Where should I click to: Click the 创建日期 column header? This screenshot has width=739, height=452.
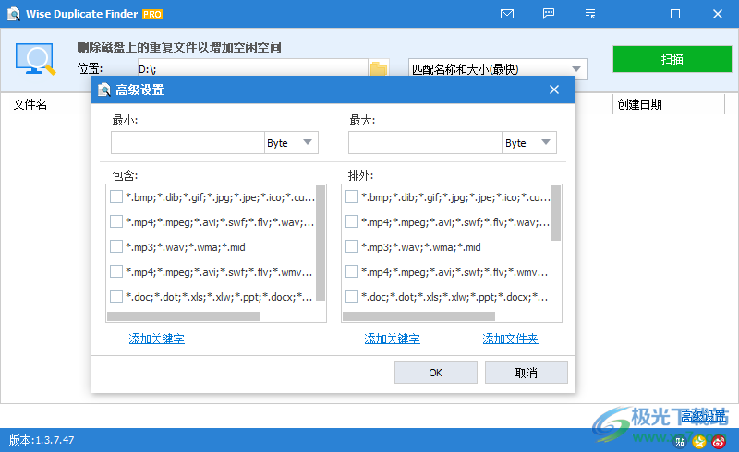pos(639,104)
